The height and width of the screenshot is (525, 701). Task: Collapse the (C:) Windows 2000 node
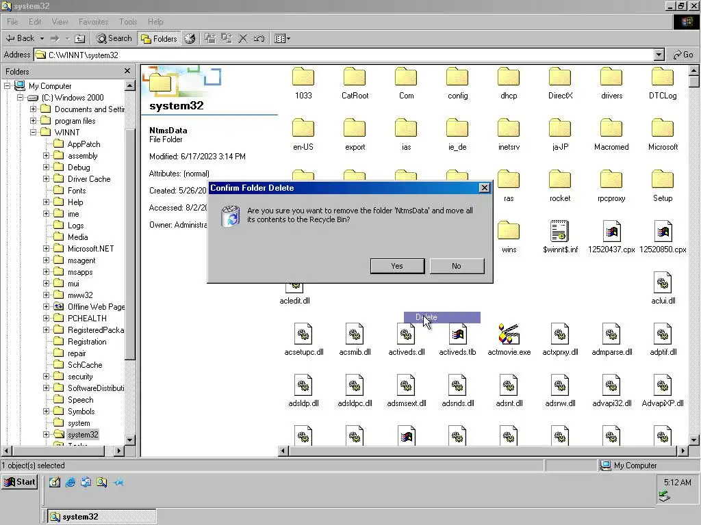(x=20, y=97)
